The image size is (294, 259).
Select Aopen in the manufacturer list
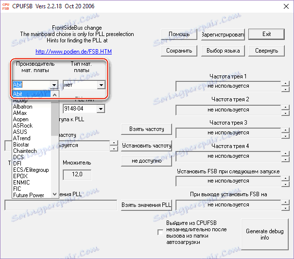32,119
